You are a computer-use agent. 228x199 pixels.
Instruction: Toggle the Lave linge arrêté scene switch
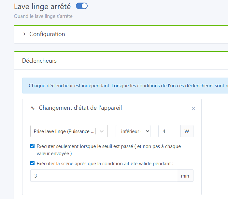click(81, 6)
